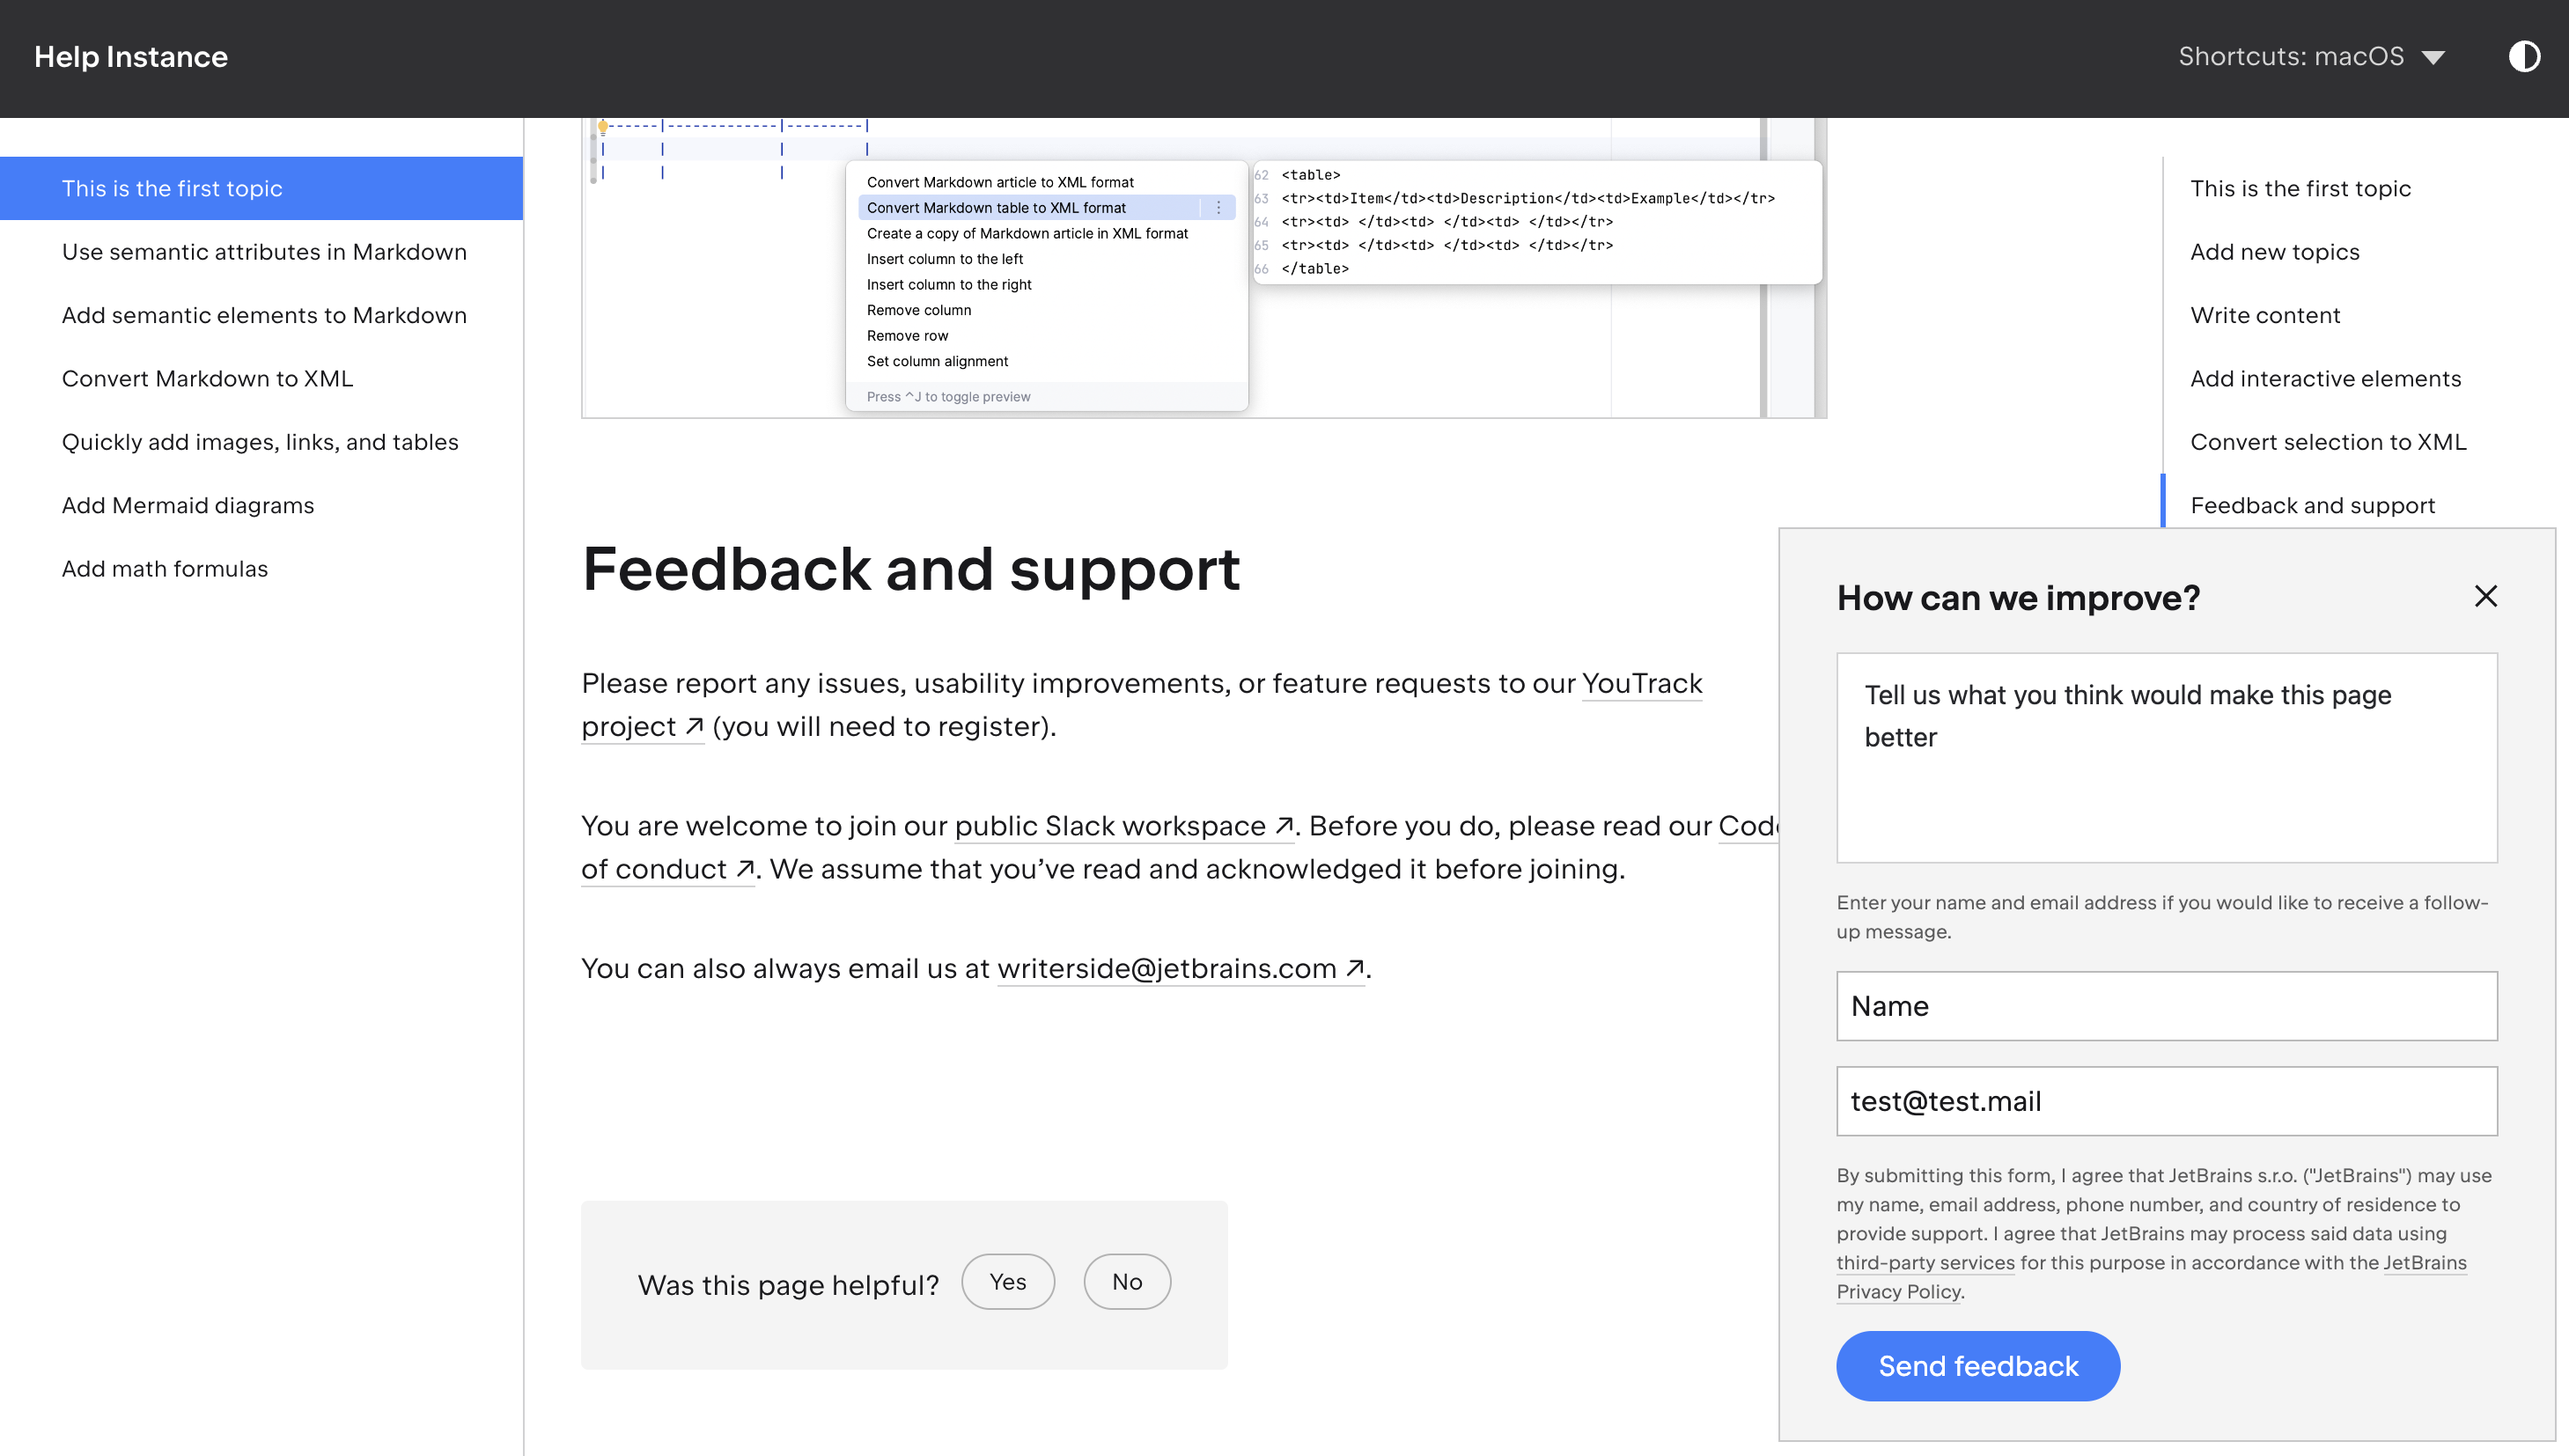
Task: Click the Name input field
Action: point(2166,1006)
